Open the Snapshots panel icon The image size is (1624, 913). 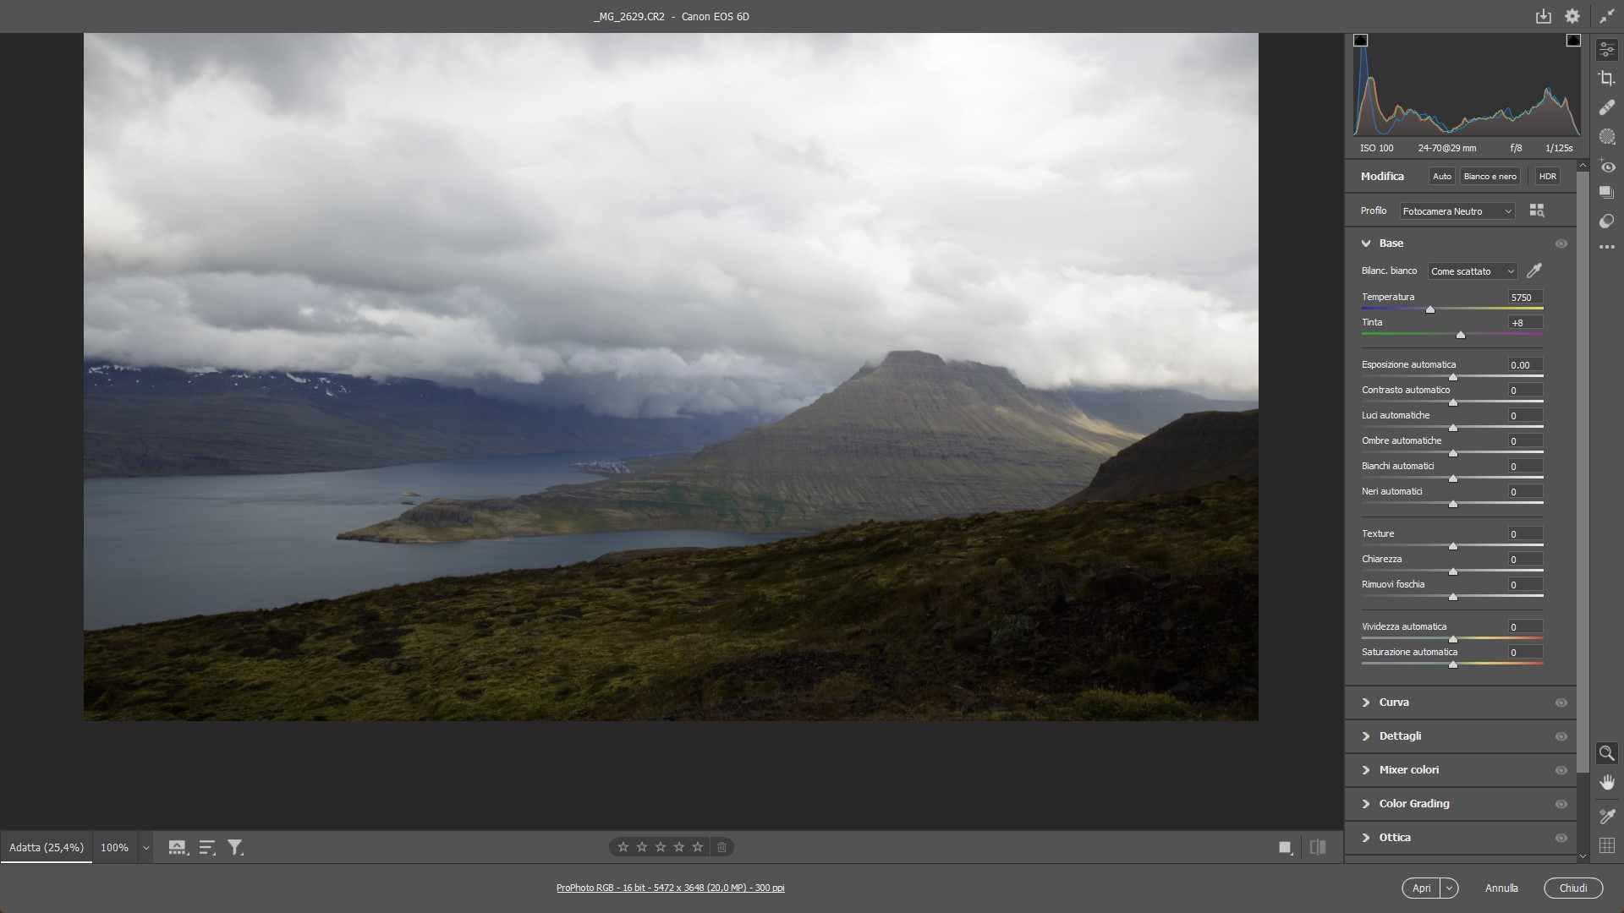(x=1607, y=193)
